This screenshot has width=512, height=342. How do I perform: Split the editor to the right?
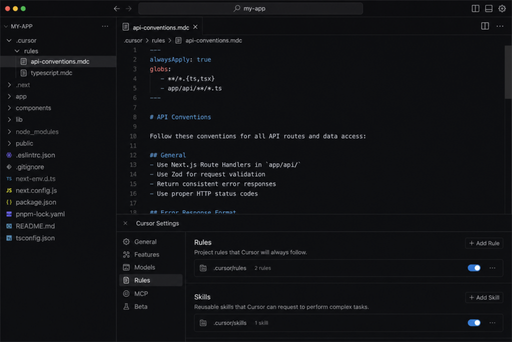point(485,26)
